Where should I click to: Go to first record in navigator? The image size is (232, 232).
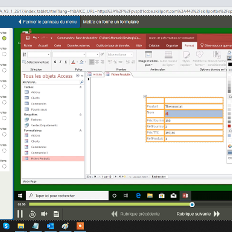95,177
